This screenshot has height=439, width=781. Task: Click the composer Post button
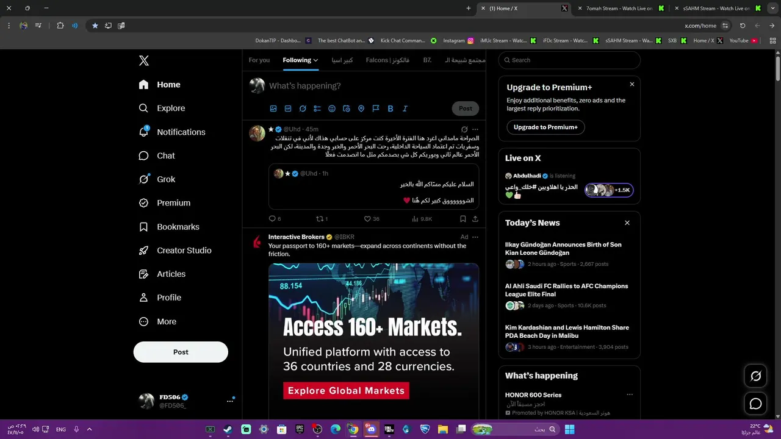click(466, 109)
